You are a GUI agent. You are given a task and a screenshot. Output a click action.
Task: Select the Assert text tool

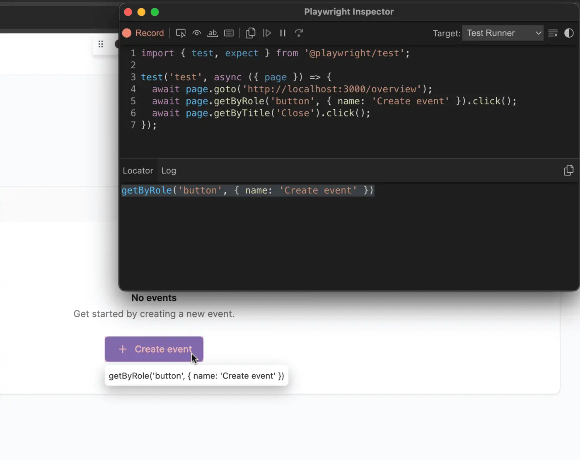pos(213,33)
